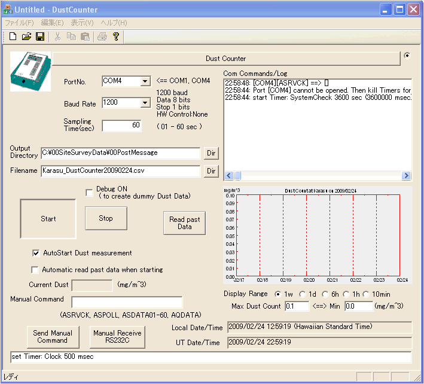Screen dimensions: 424x384
Task: Click the Send Manual Command button
Action: [53, 337]
